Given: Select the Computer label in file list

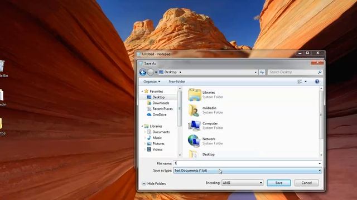Looking at the screenshot, I should tap(210, 123).
